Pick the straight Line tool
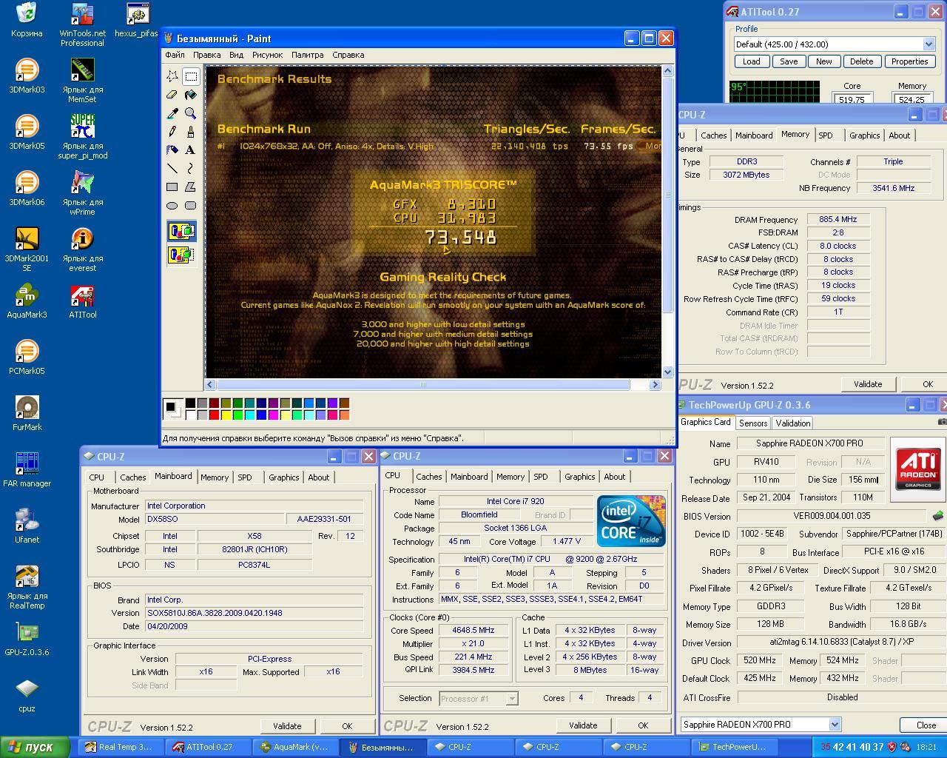This screenshot has width=947, height=758. (172, 168)
